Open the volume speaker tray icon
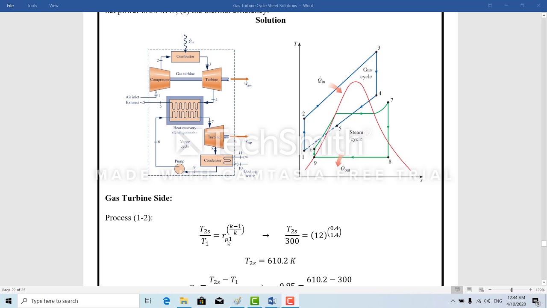Screen dimensions: 547x308 coord(487,301)
